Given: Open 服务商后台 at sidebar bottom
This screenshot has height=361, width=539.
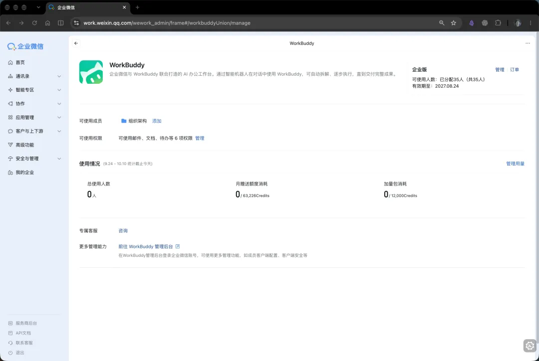Looking at the screenshot, I should [22, 323].
